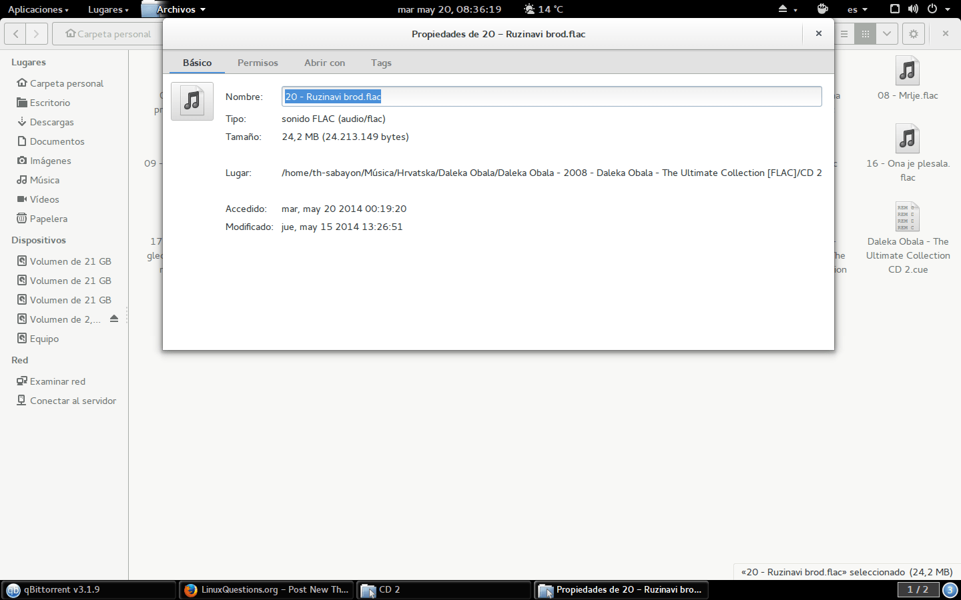Open the 08 - Mrlje.flac file icon
Screen dimensions: 961x600
pyautogui.click(x=907, y=71)
